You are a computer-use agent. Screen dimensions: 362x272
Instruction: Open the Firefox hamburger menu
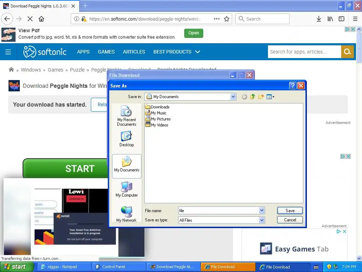coord(355,19)
